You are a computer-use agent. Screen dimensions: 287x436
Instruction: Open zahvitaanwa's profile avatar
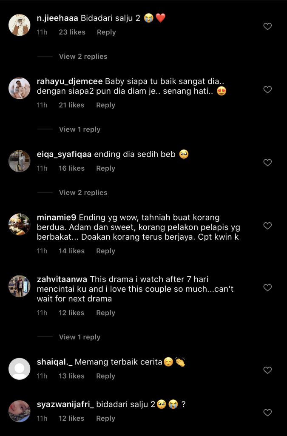click(20, 286)
